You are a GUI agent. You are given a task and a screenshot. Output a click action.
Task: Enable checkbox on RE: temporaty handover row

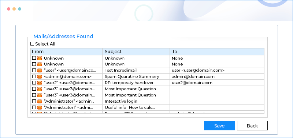point(34,83)
